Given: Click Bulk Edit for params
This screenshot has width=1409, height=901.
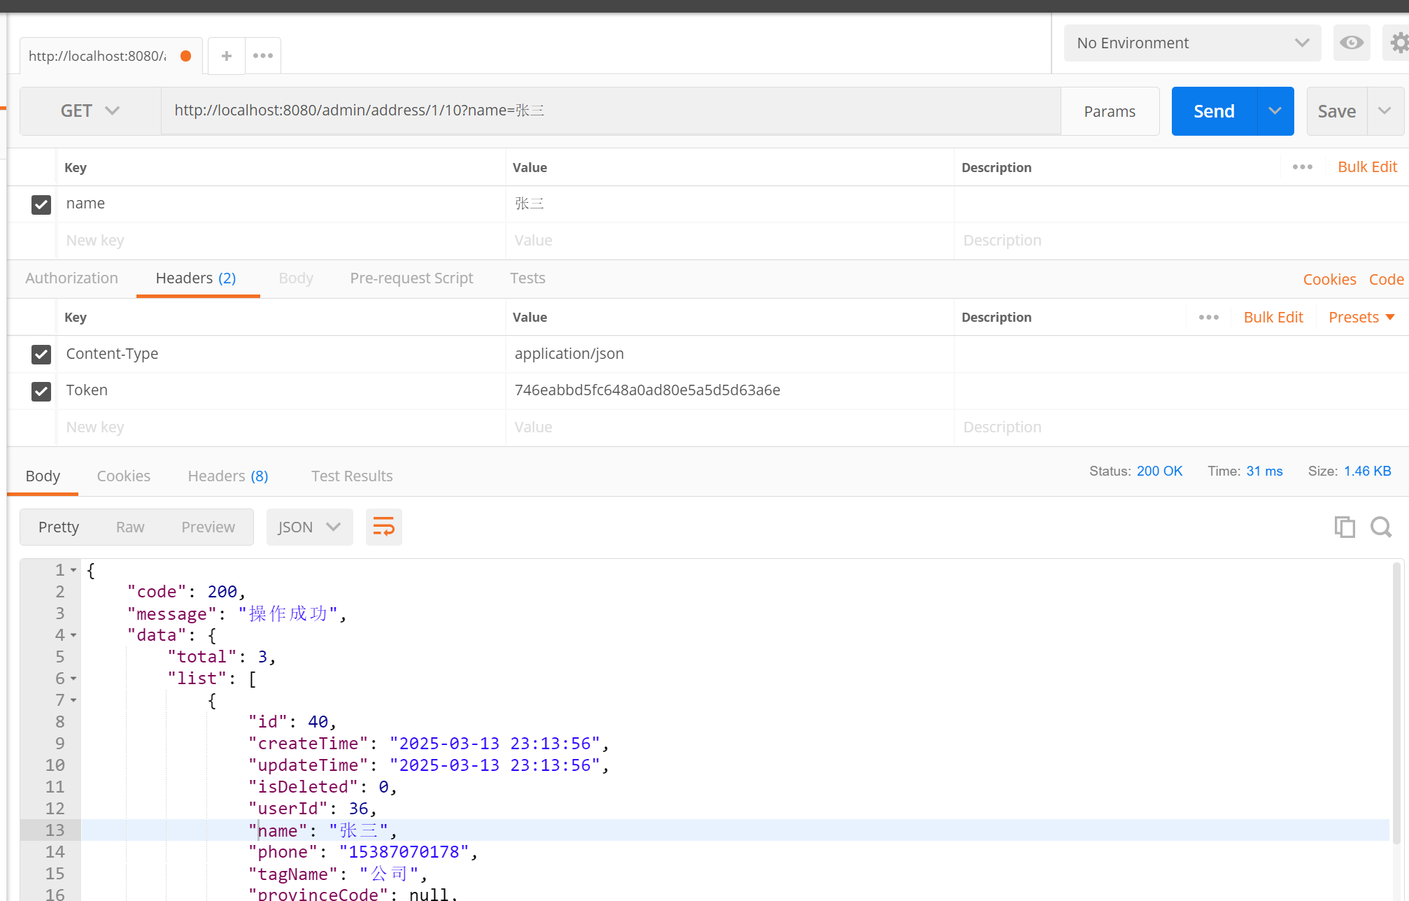Looking at the screenshot, I should click(x=1367, y=167).
